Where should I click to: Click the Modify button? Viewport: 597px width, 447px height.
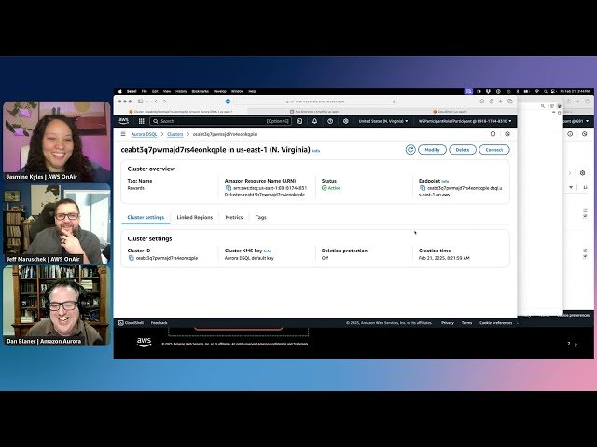[x=432, y=149]
